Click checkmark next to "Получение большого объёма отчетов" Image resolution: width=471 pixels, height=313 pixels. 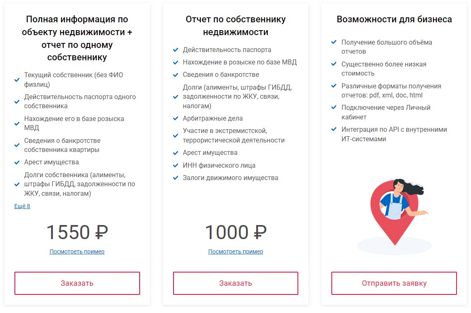(x=334, y=43)
